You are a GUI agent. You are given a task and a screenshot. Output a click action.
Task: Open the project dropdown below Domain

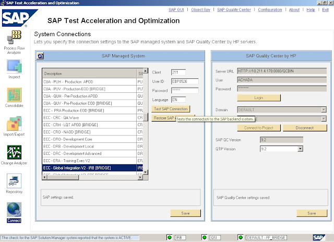(324, 119)
